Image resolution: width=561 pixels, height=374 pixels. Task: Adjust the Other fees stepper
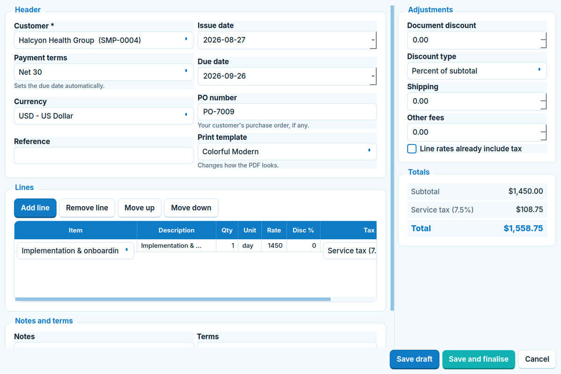544,132
